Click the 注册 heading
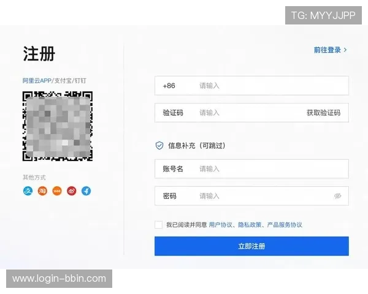The image size is (368, 294). click(x=39, y=54)
